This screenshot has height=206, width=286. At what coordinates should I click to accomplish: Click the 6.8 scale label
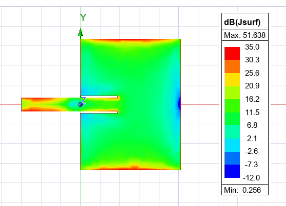(x=252, y=125)
